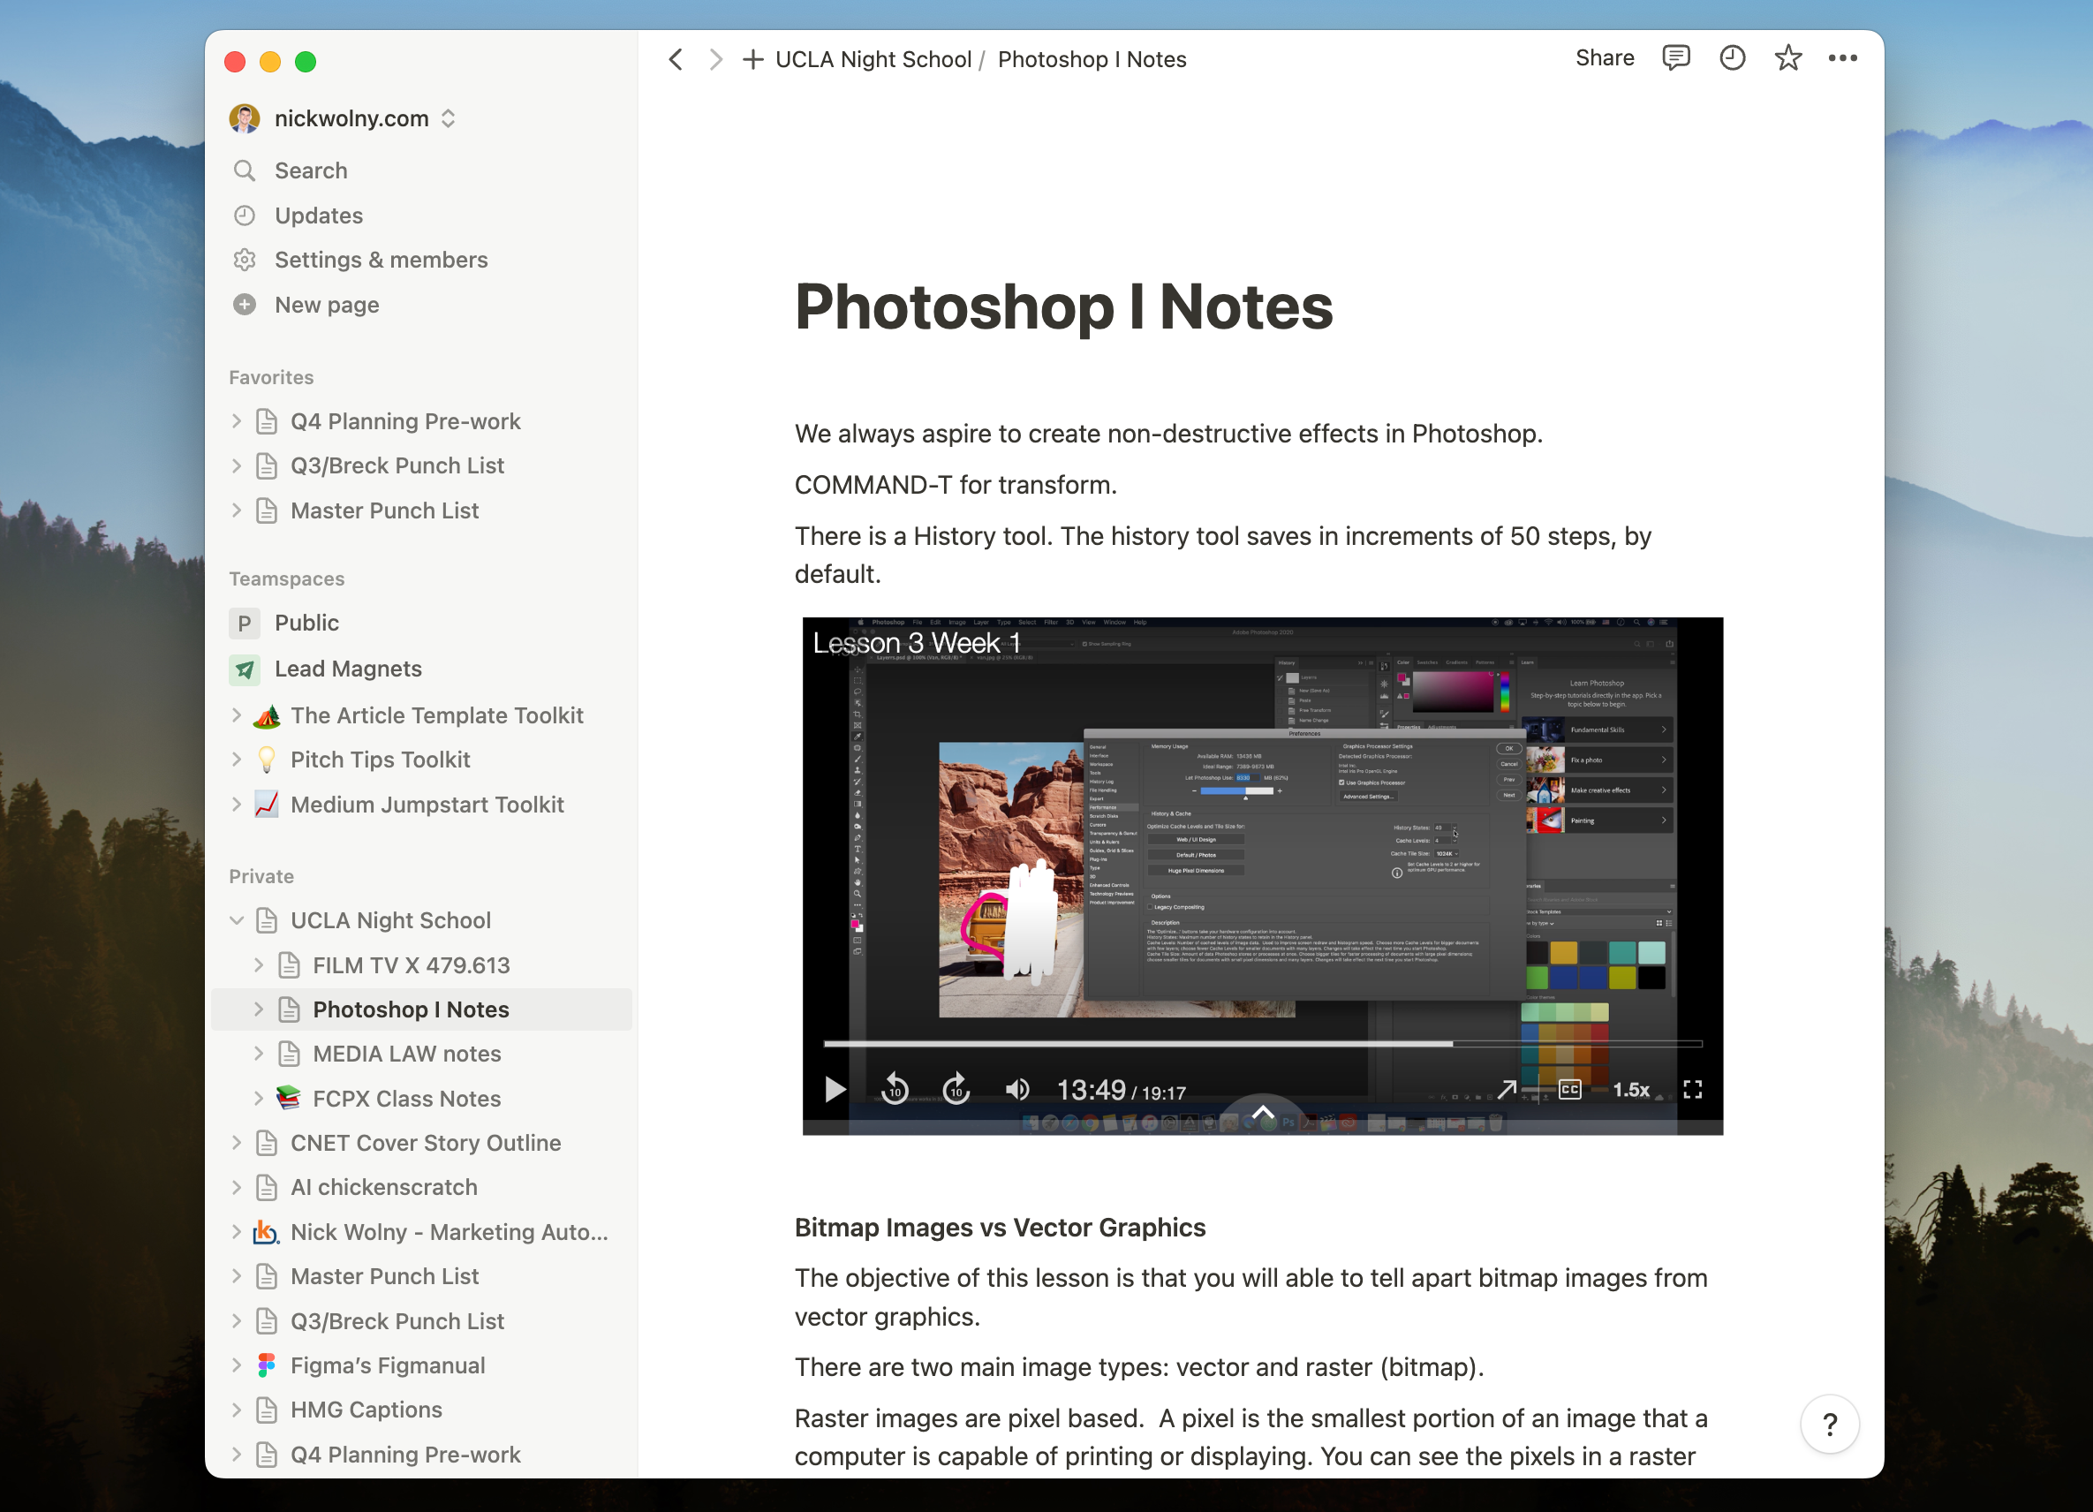The width and height of the screenshot is (2093, 1512).
Task: Open the comments panel icon
Action: point(1675,58)
